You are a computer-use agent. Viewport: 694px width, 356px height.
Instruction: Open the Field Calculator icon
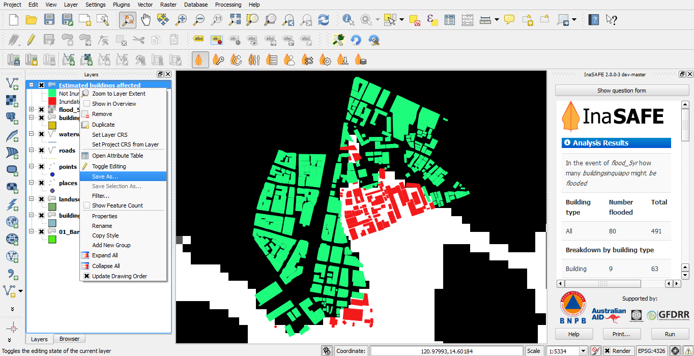click(x=468, y=20)
